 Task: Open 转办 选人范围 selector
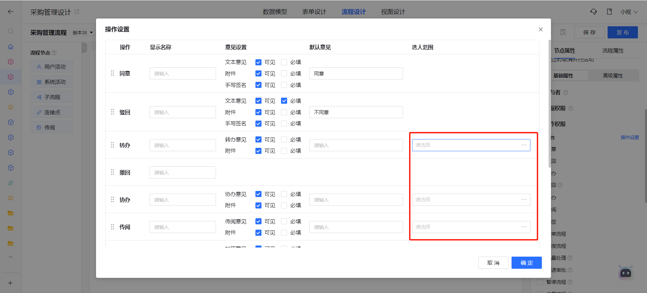(x=471, y=145)
